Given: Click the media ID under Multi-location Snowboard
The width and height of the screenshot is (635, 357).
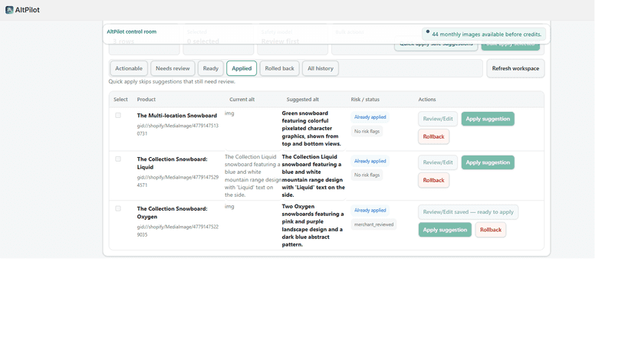Looking at the screenshot, I should point(178,129).
